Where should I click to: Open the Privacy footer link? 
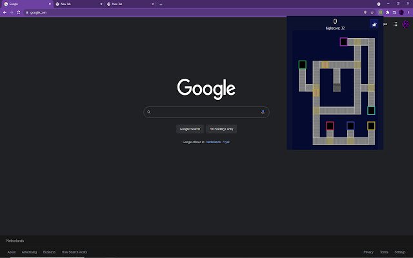click(368, 252)
